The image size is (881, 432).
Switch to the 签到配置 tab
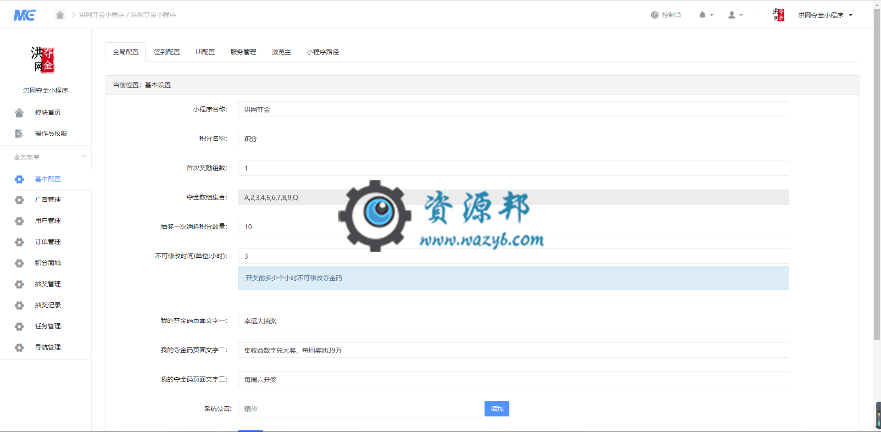pyautogui.click(x=167, y=52)
